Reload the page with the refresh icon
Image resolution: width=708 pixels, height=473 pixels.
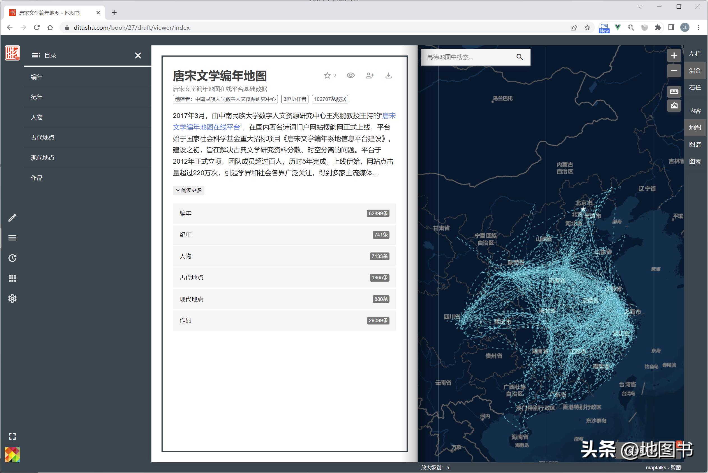click(x=37, y=27)
